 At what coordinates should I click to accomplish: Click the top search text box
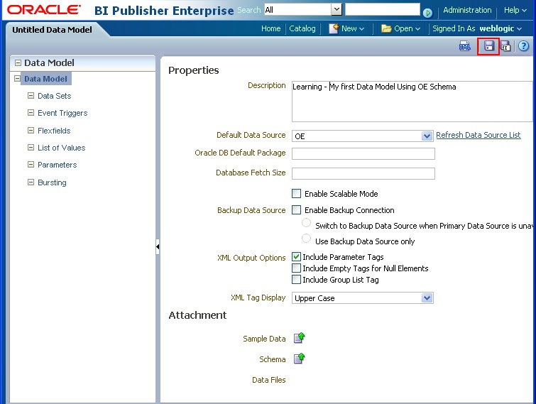pos(382,9)
